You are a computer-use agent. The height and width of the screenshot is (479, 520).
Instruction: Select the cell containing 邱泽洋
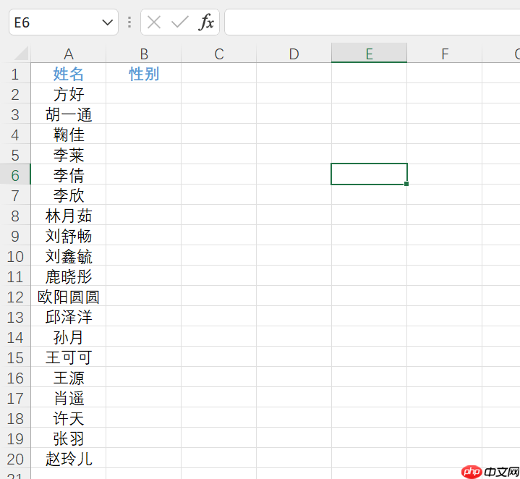coord(68,317)
